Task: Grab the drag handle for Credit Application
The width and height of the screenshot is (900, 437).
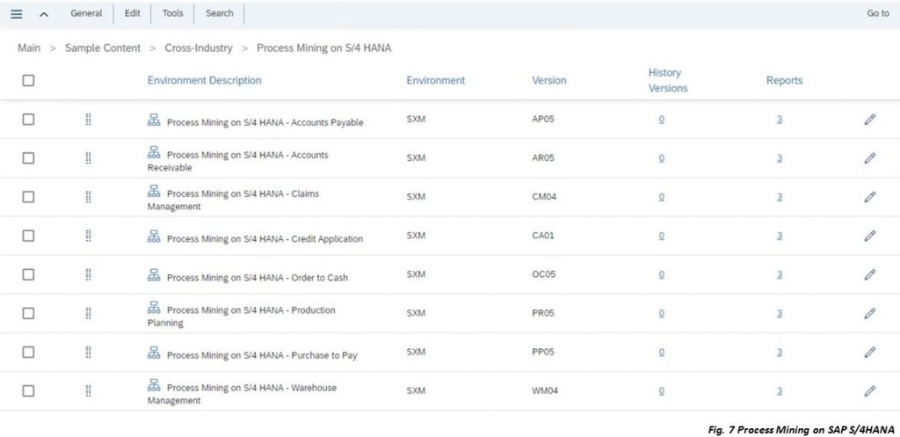Action: click(89, 236)
